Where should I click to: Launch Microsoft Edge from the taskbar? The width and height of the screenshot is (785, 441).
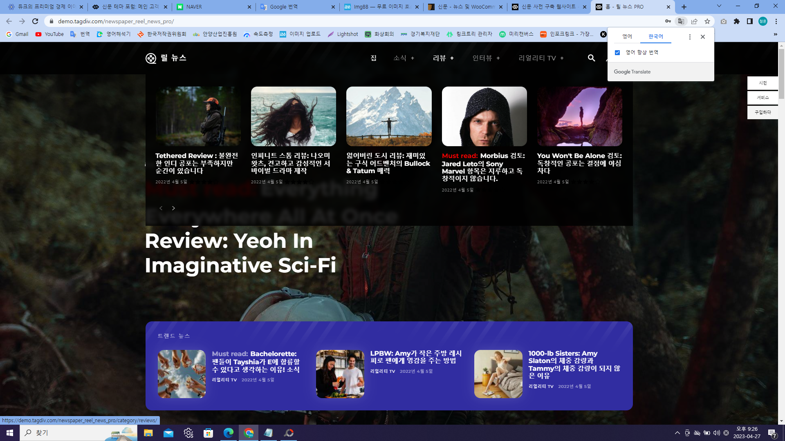pos(229,433)
